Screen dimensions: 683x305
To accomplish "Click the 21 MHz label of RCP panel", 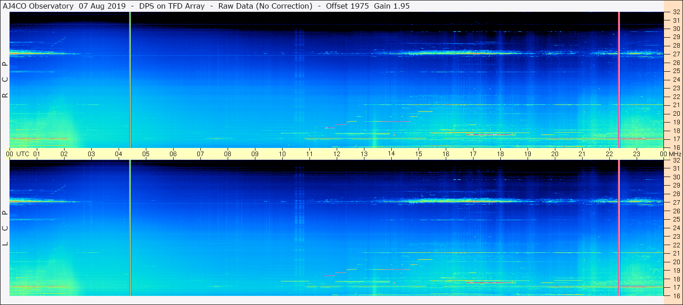I will point(676,105).
